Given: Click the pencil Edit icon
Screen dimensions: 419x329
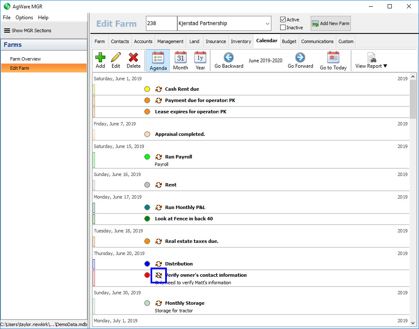Looking at the screenshot, I should [116, 57].
